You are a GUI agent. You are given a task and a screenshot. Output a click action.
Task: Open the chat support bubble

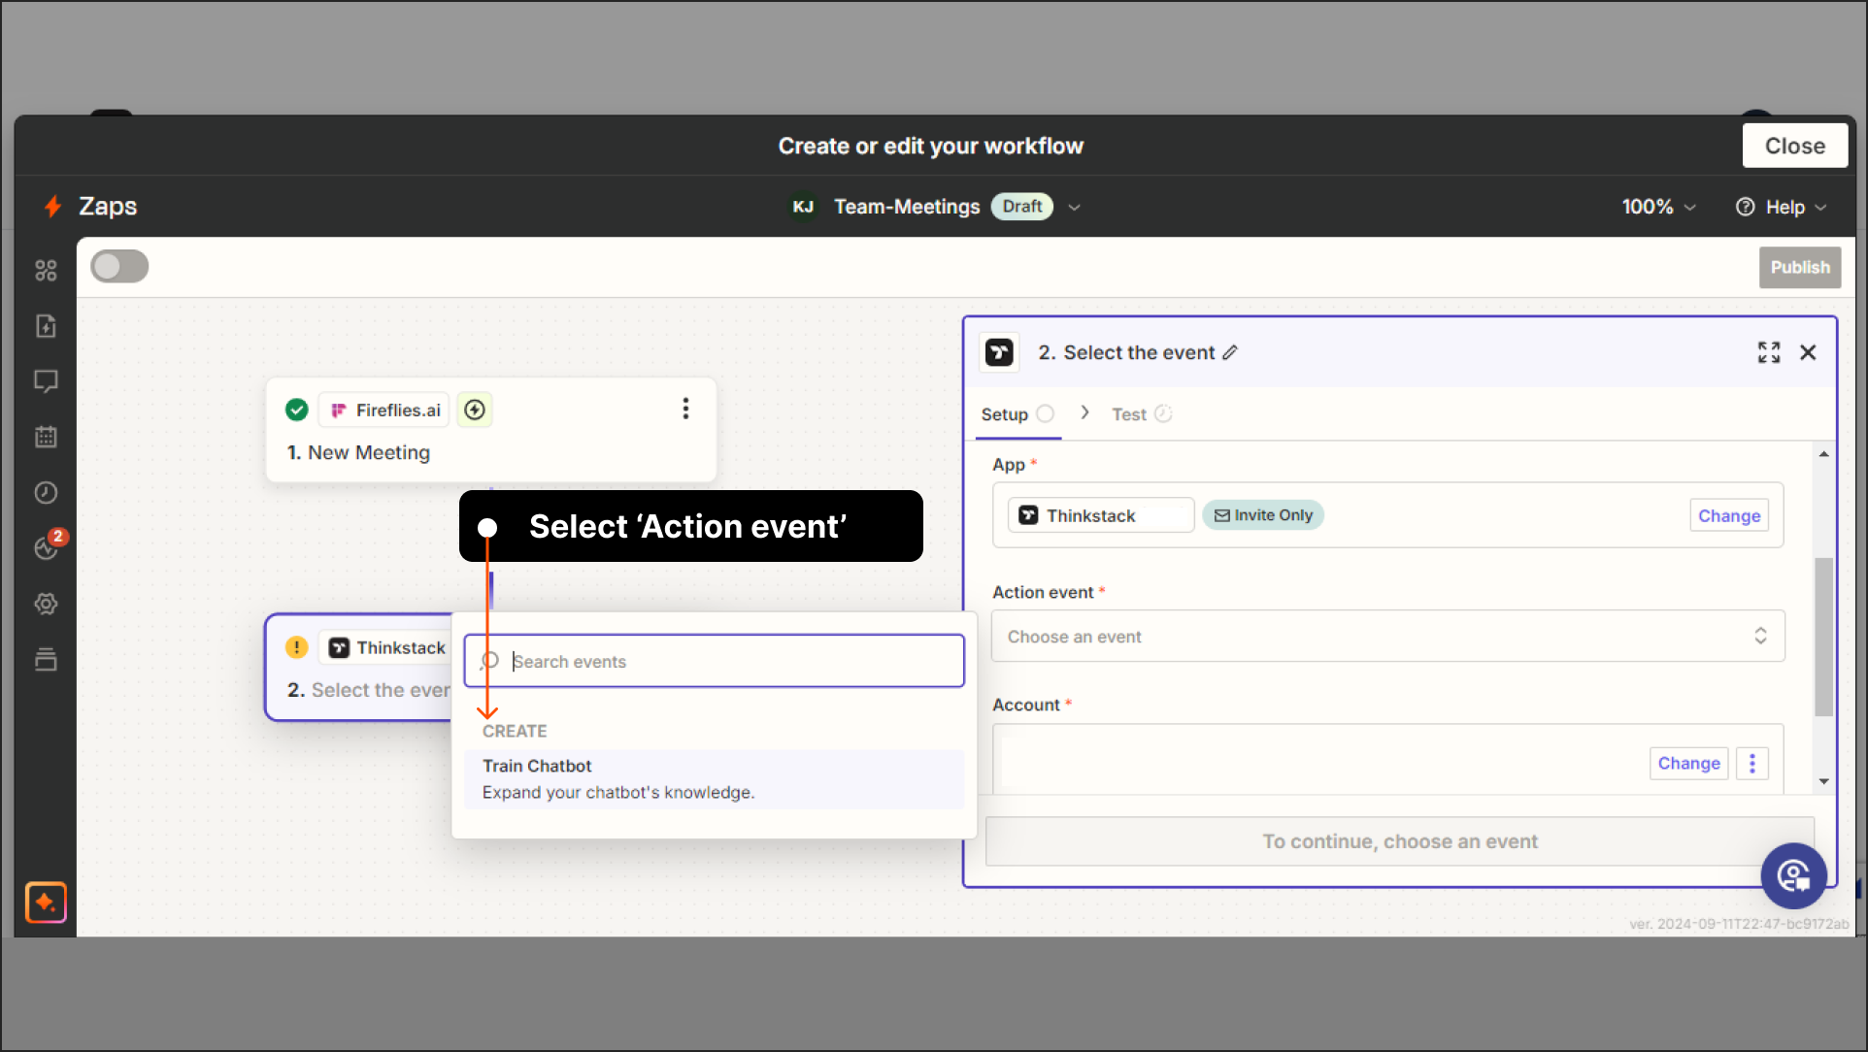[x=1793, y=875]
